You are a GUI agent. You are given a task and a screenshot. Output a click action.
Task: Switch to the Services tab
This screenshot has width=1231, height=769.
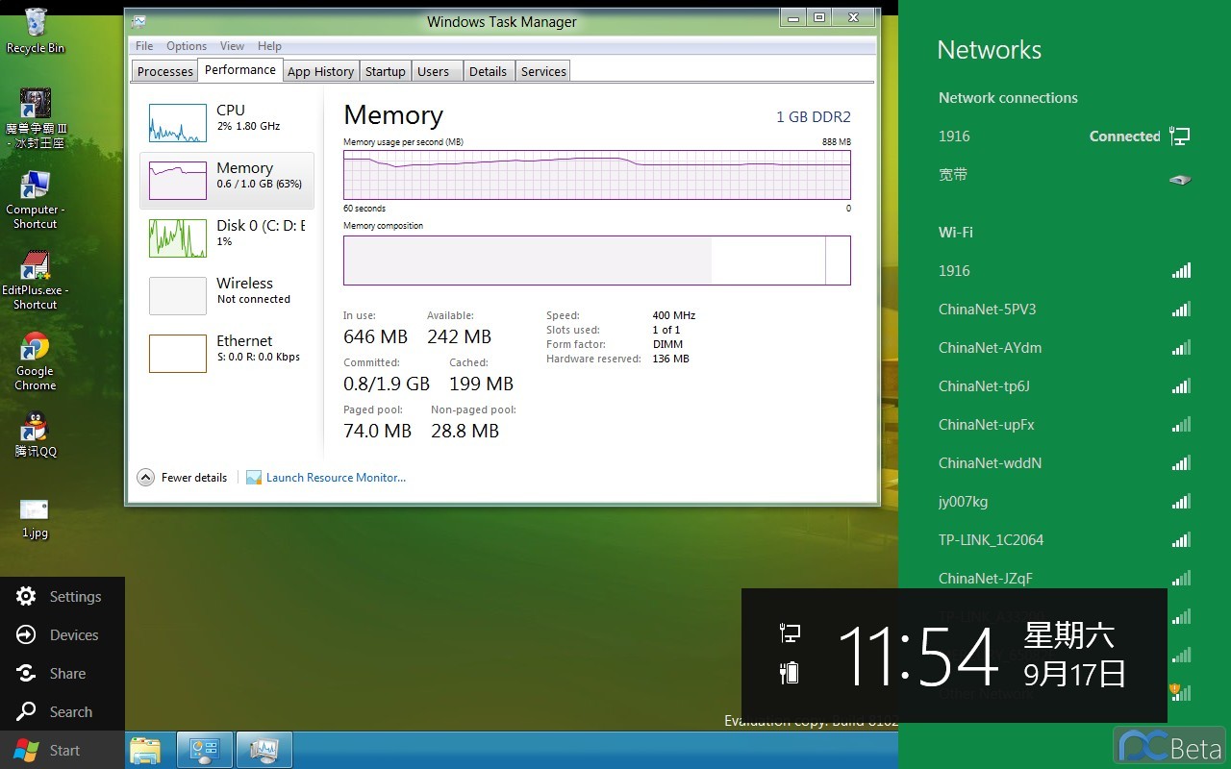click(543, 71)
